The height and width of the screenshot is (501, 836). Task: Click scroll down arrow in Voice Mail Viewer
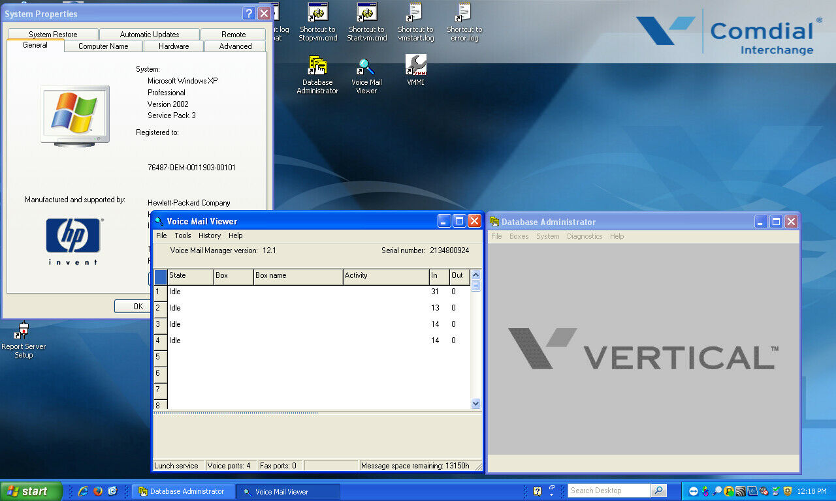(475, 404)
